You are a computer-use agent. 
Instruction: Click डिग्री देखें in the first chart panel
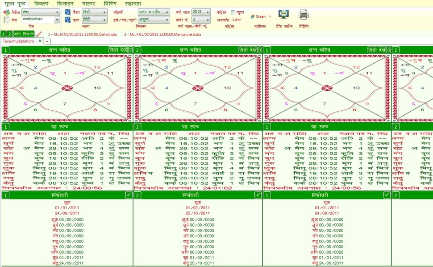(118, 50)
